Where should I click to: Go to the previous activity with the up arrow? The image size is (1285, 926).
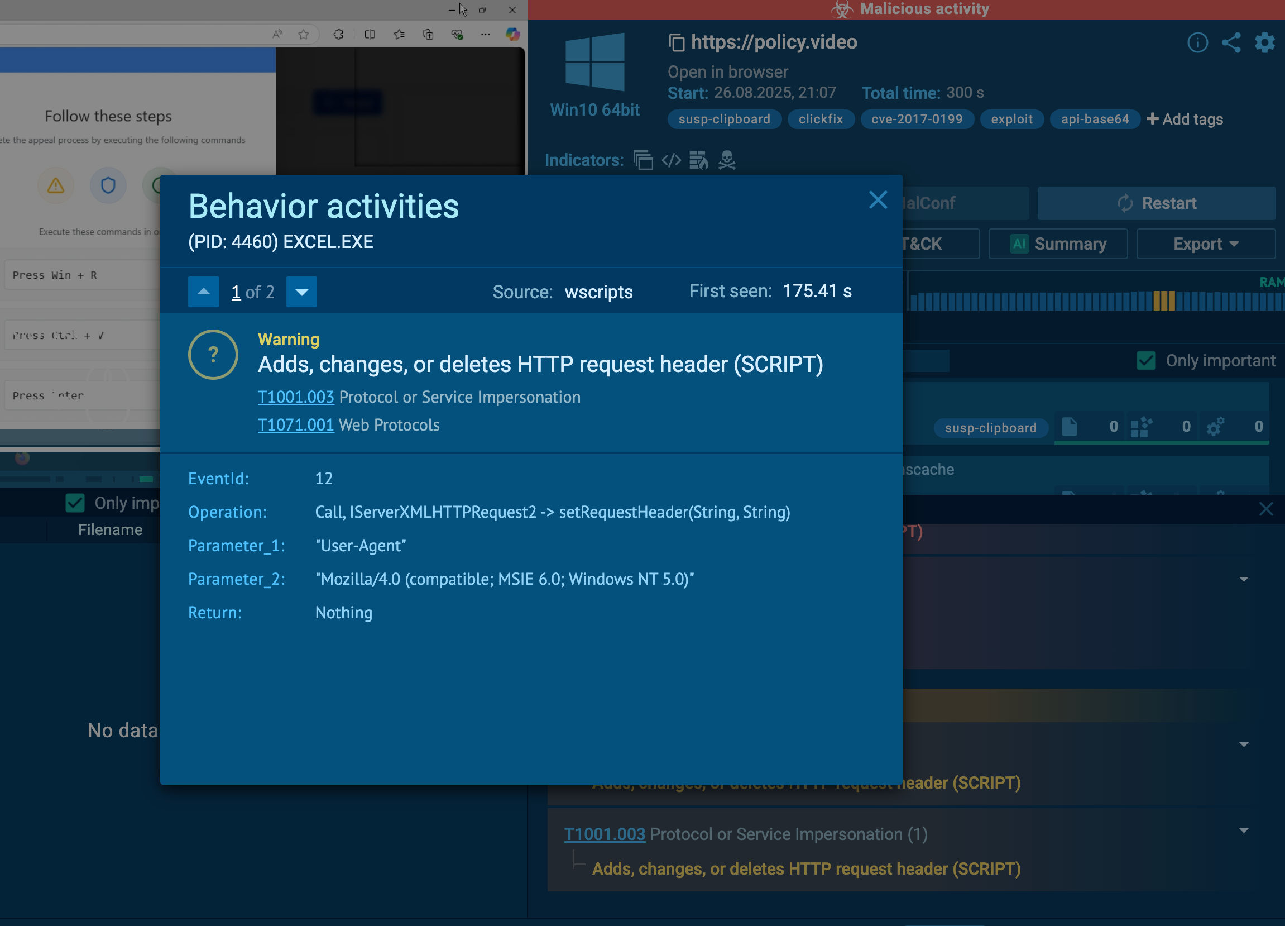pyautogui.click(x=203, y=292)
